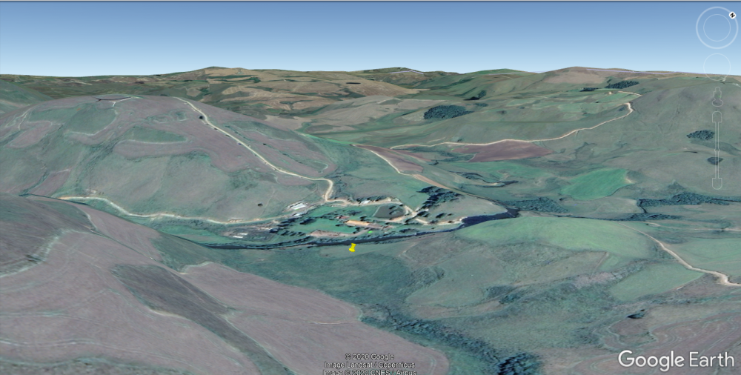Click zoom in at top of zoom slider
Screen dimensions: 741x375
tap(717, 116)
